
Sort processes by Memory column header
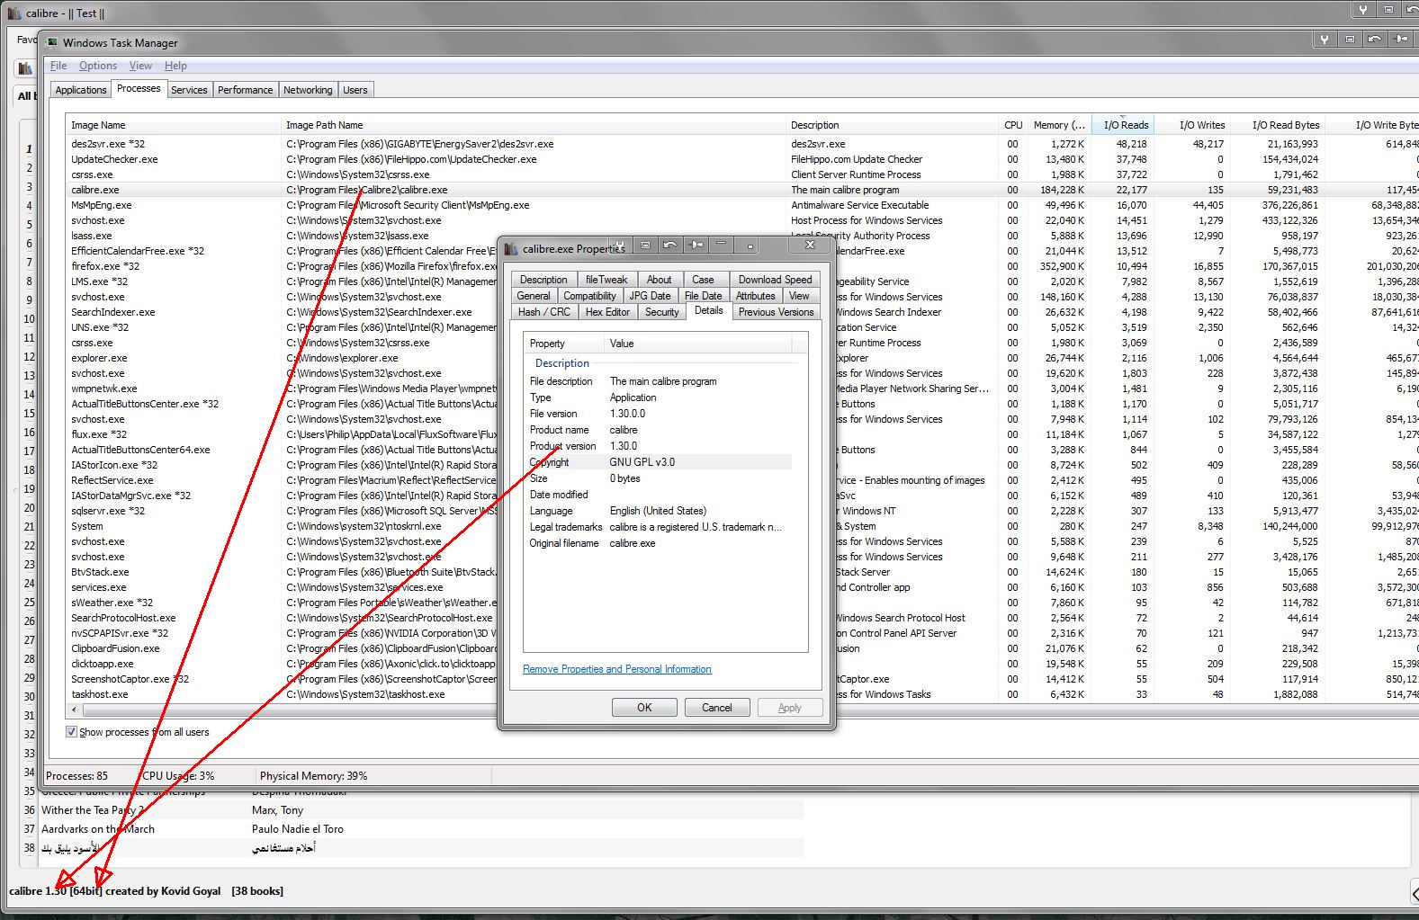click(1059, 125)
